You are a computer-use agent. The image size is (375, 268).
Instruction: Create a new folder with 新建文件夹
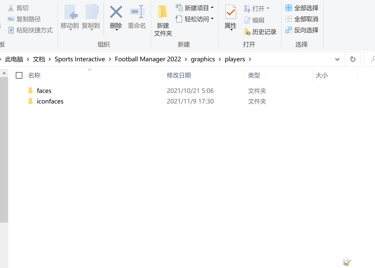[x=163, y=21]
